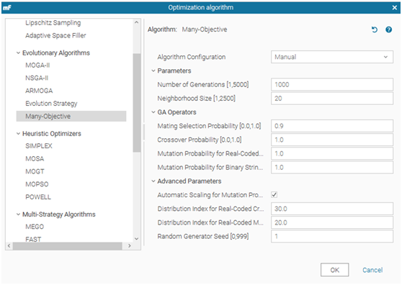The image size is (402, 285).
Task: Click the reset to defaults arrow icon
Action: point(375,30)
